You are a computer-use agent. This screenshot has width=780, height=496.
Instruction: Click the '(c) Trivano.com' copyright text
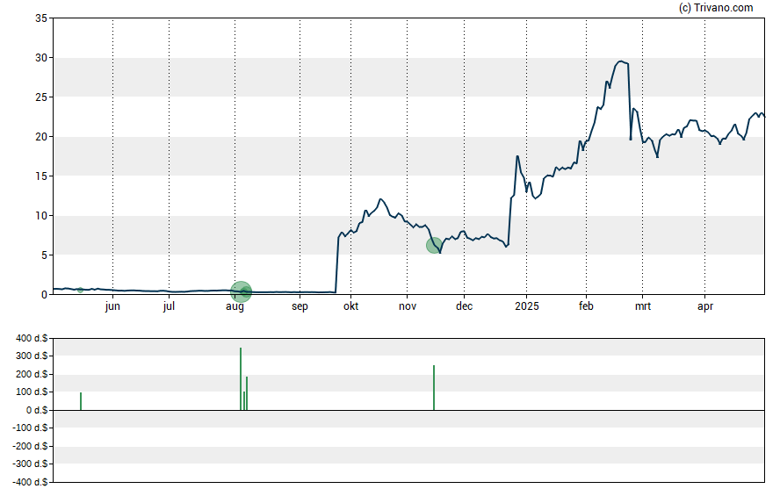coord(716,7)
